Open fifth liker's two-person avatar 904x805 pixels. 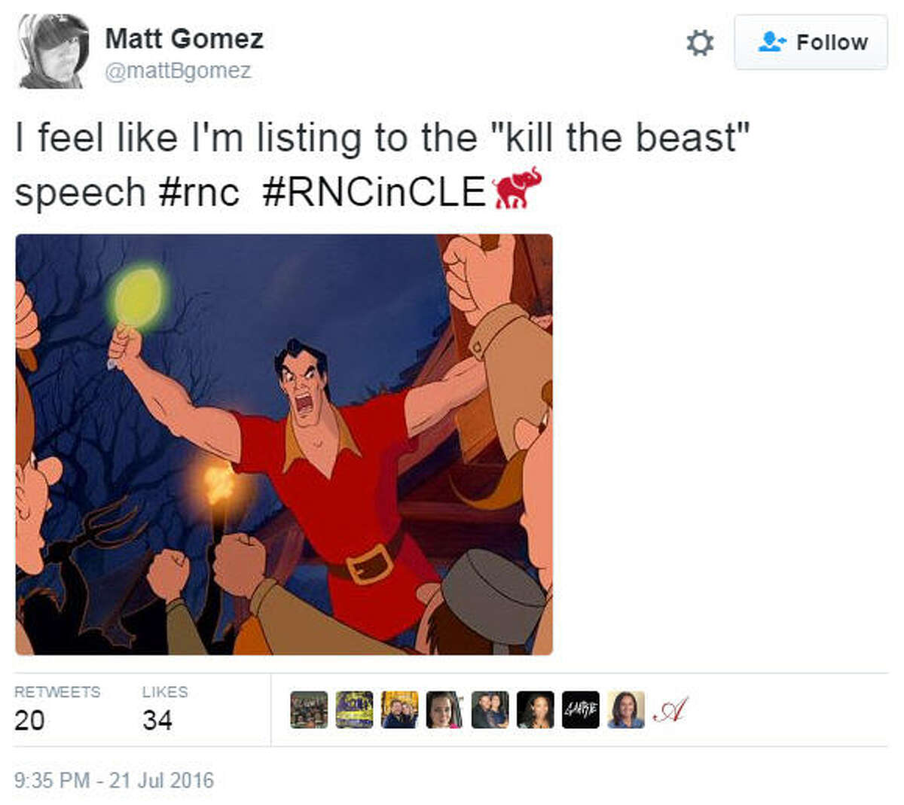pyautogui.click(x=490, y=709)
